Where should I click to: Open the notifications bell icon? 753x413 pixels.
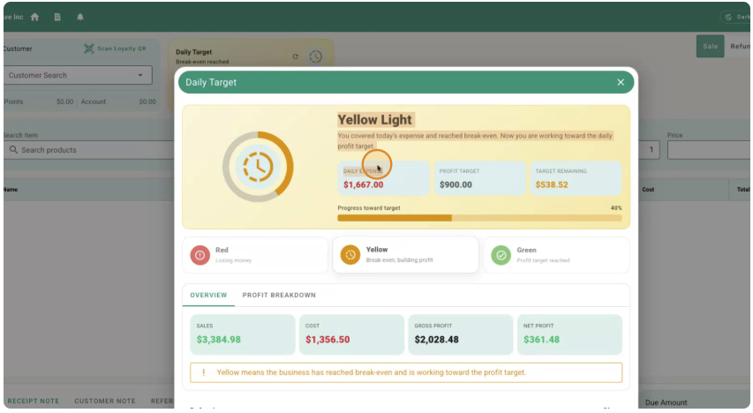(x=80, y=17)
